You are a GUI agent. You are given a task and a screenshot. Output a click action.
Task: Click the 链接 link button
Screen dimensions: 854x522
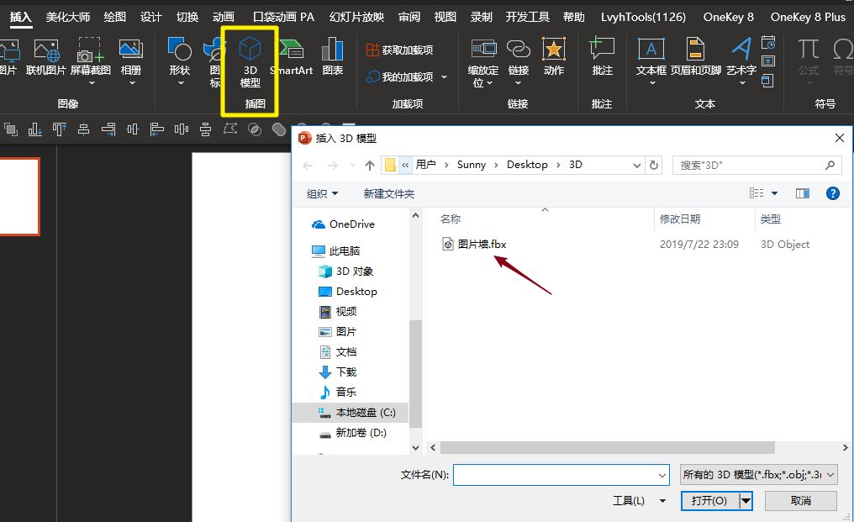518,61
